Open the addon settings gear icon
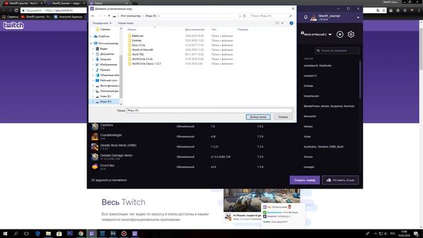 pos(351,34)
